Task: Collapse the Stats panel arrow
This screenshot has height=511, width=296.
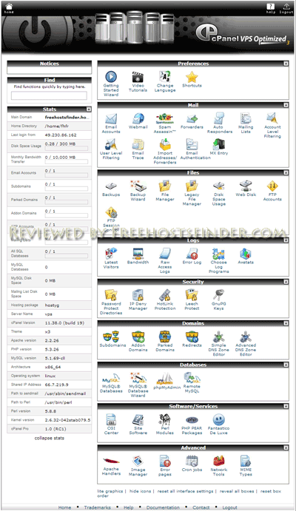Action: point(88,109)
